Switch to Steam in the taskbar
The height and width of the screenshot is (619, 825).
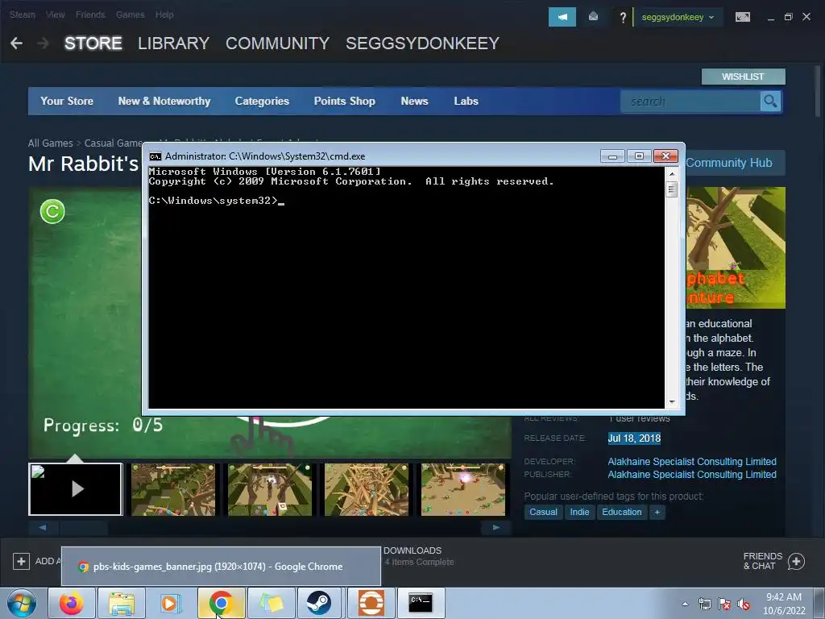pos(319,603)
